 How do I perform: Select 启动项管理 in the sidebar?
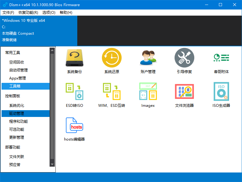click(18, 70)
